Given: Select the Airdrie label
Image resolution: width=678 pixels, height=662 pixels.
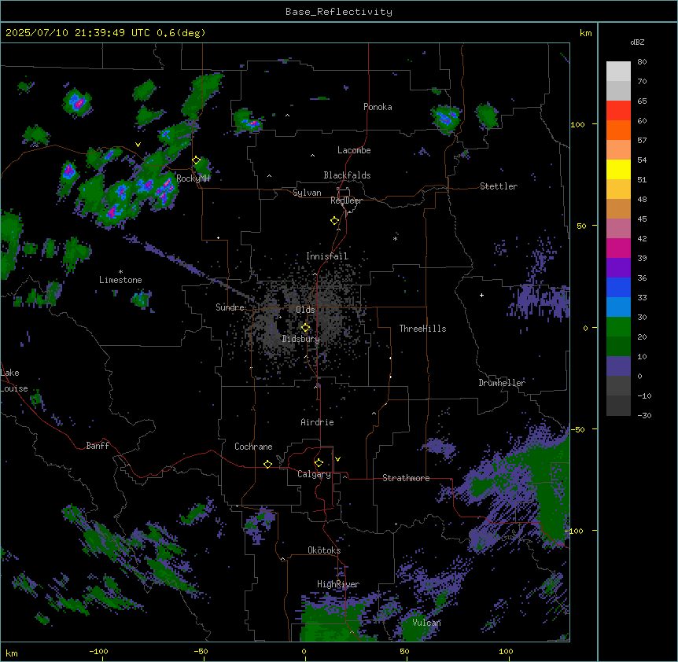Looking at the screenshot, I should pyautogui.click(x=317, y=422).
